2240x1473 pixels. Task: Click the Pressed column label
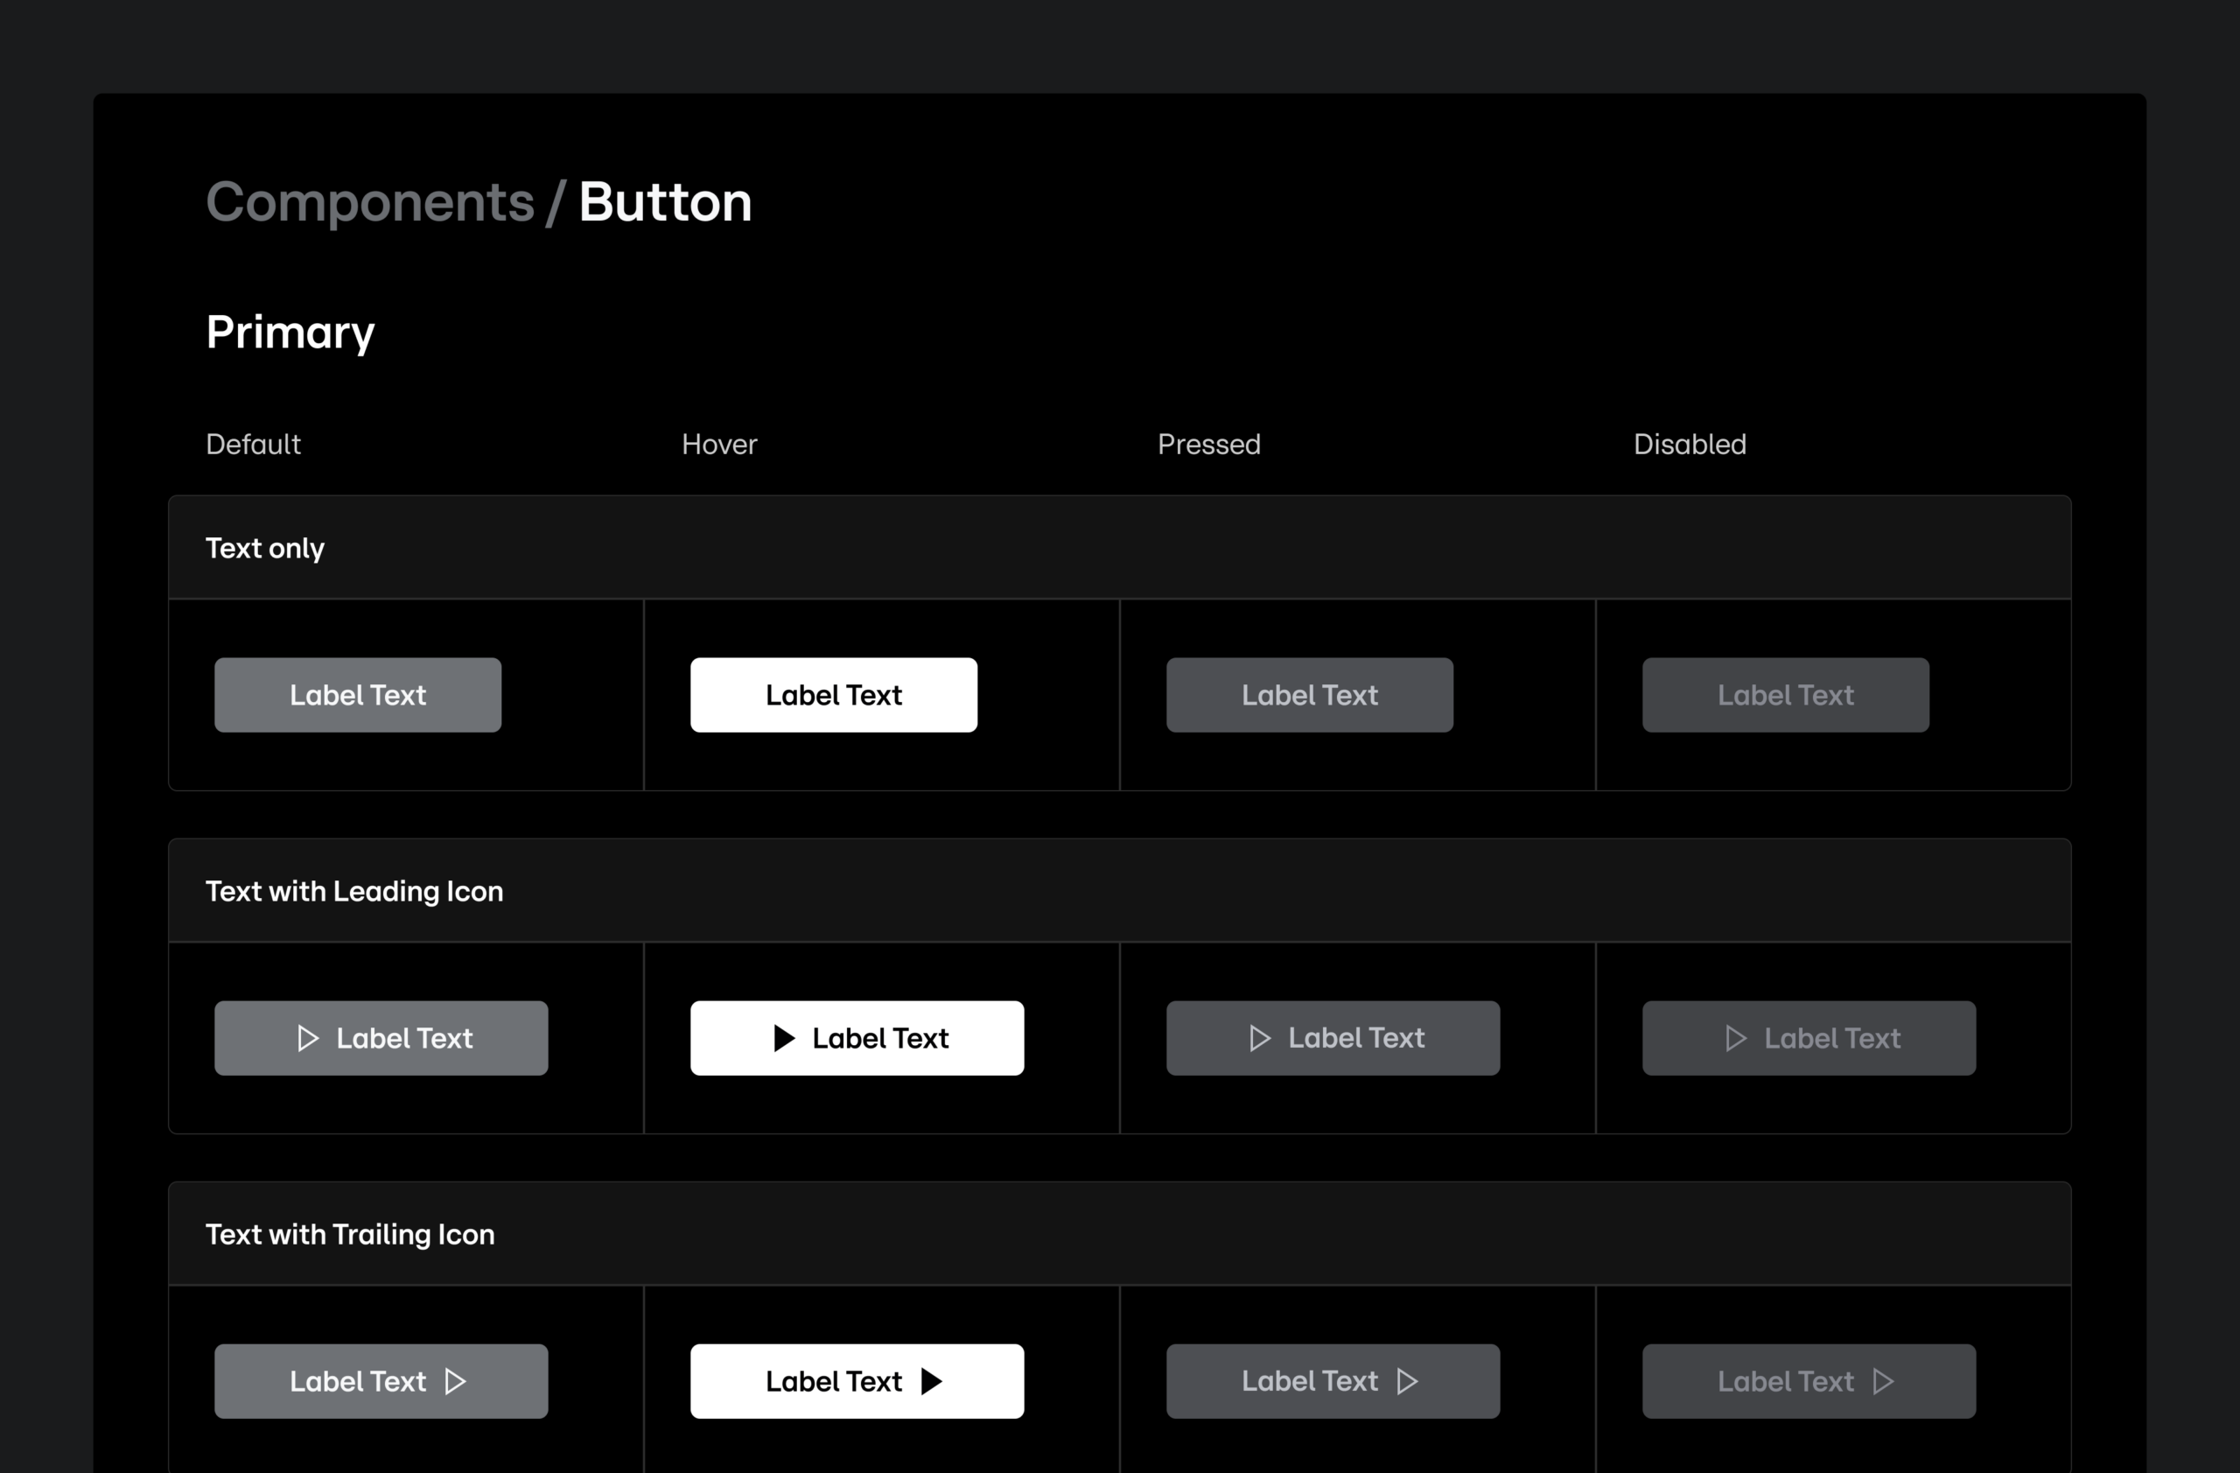coord(1208,445)
